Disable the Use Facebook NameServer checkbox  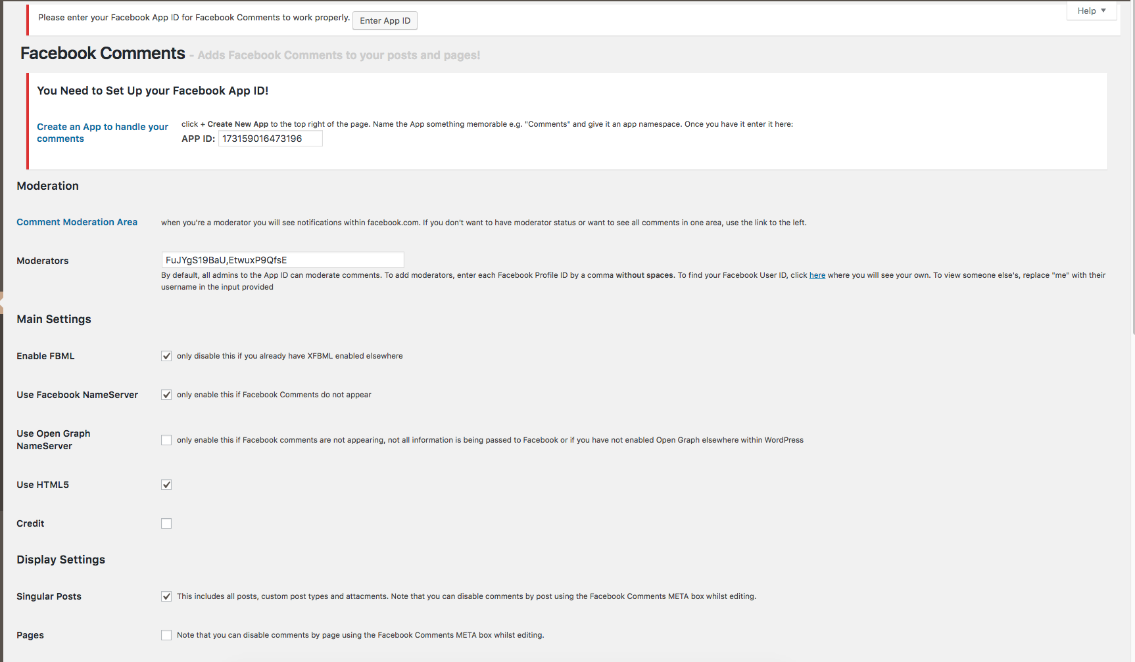click(x=166, y=395)
